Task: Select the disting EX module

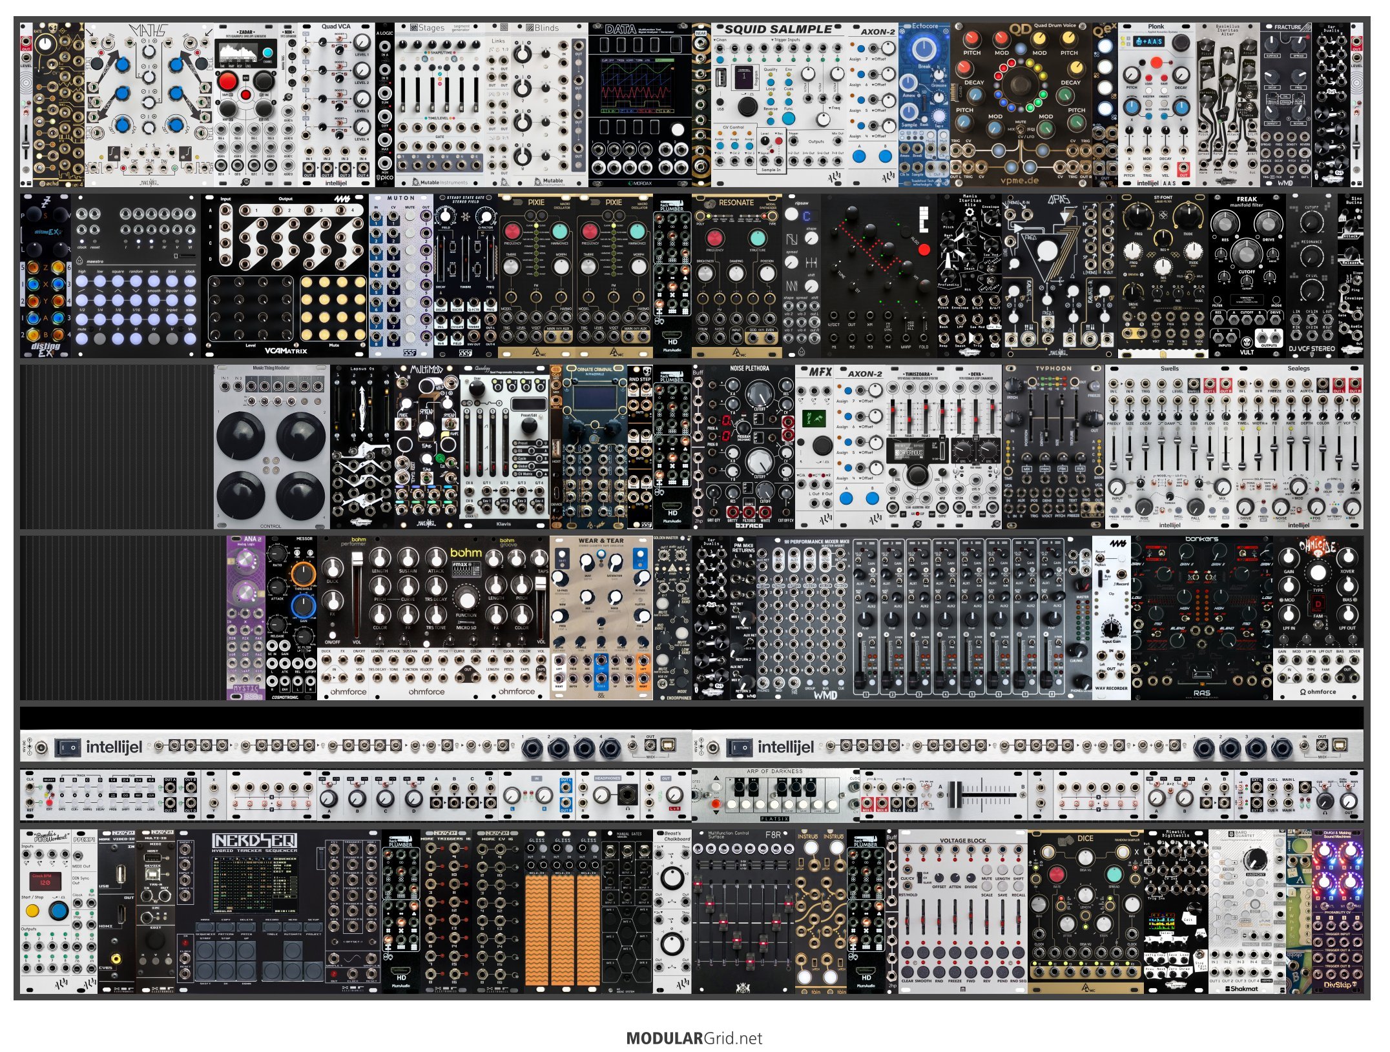Action: [45, 276]
